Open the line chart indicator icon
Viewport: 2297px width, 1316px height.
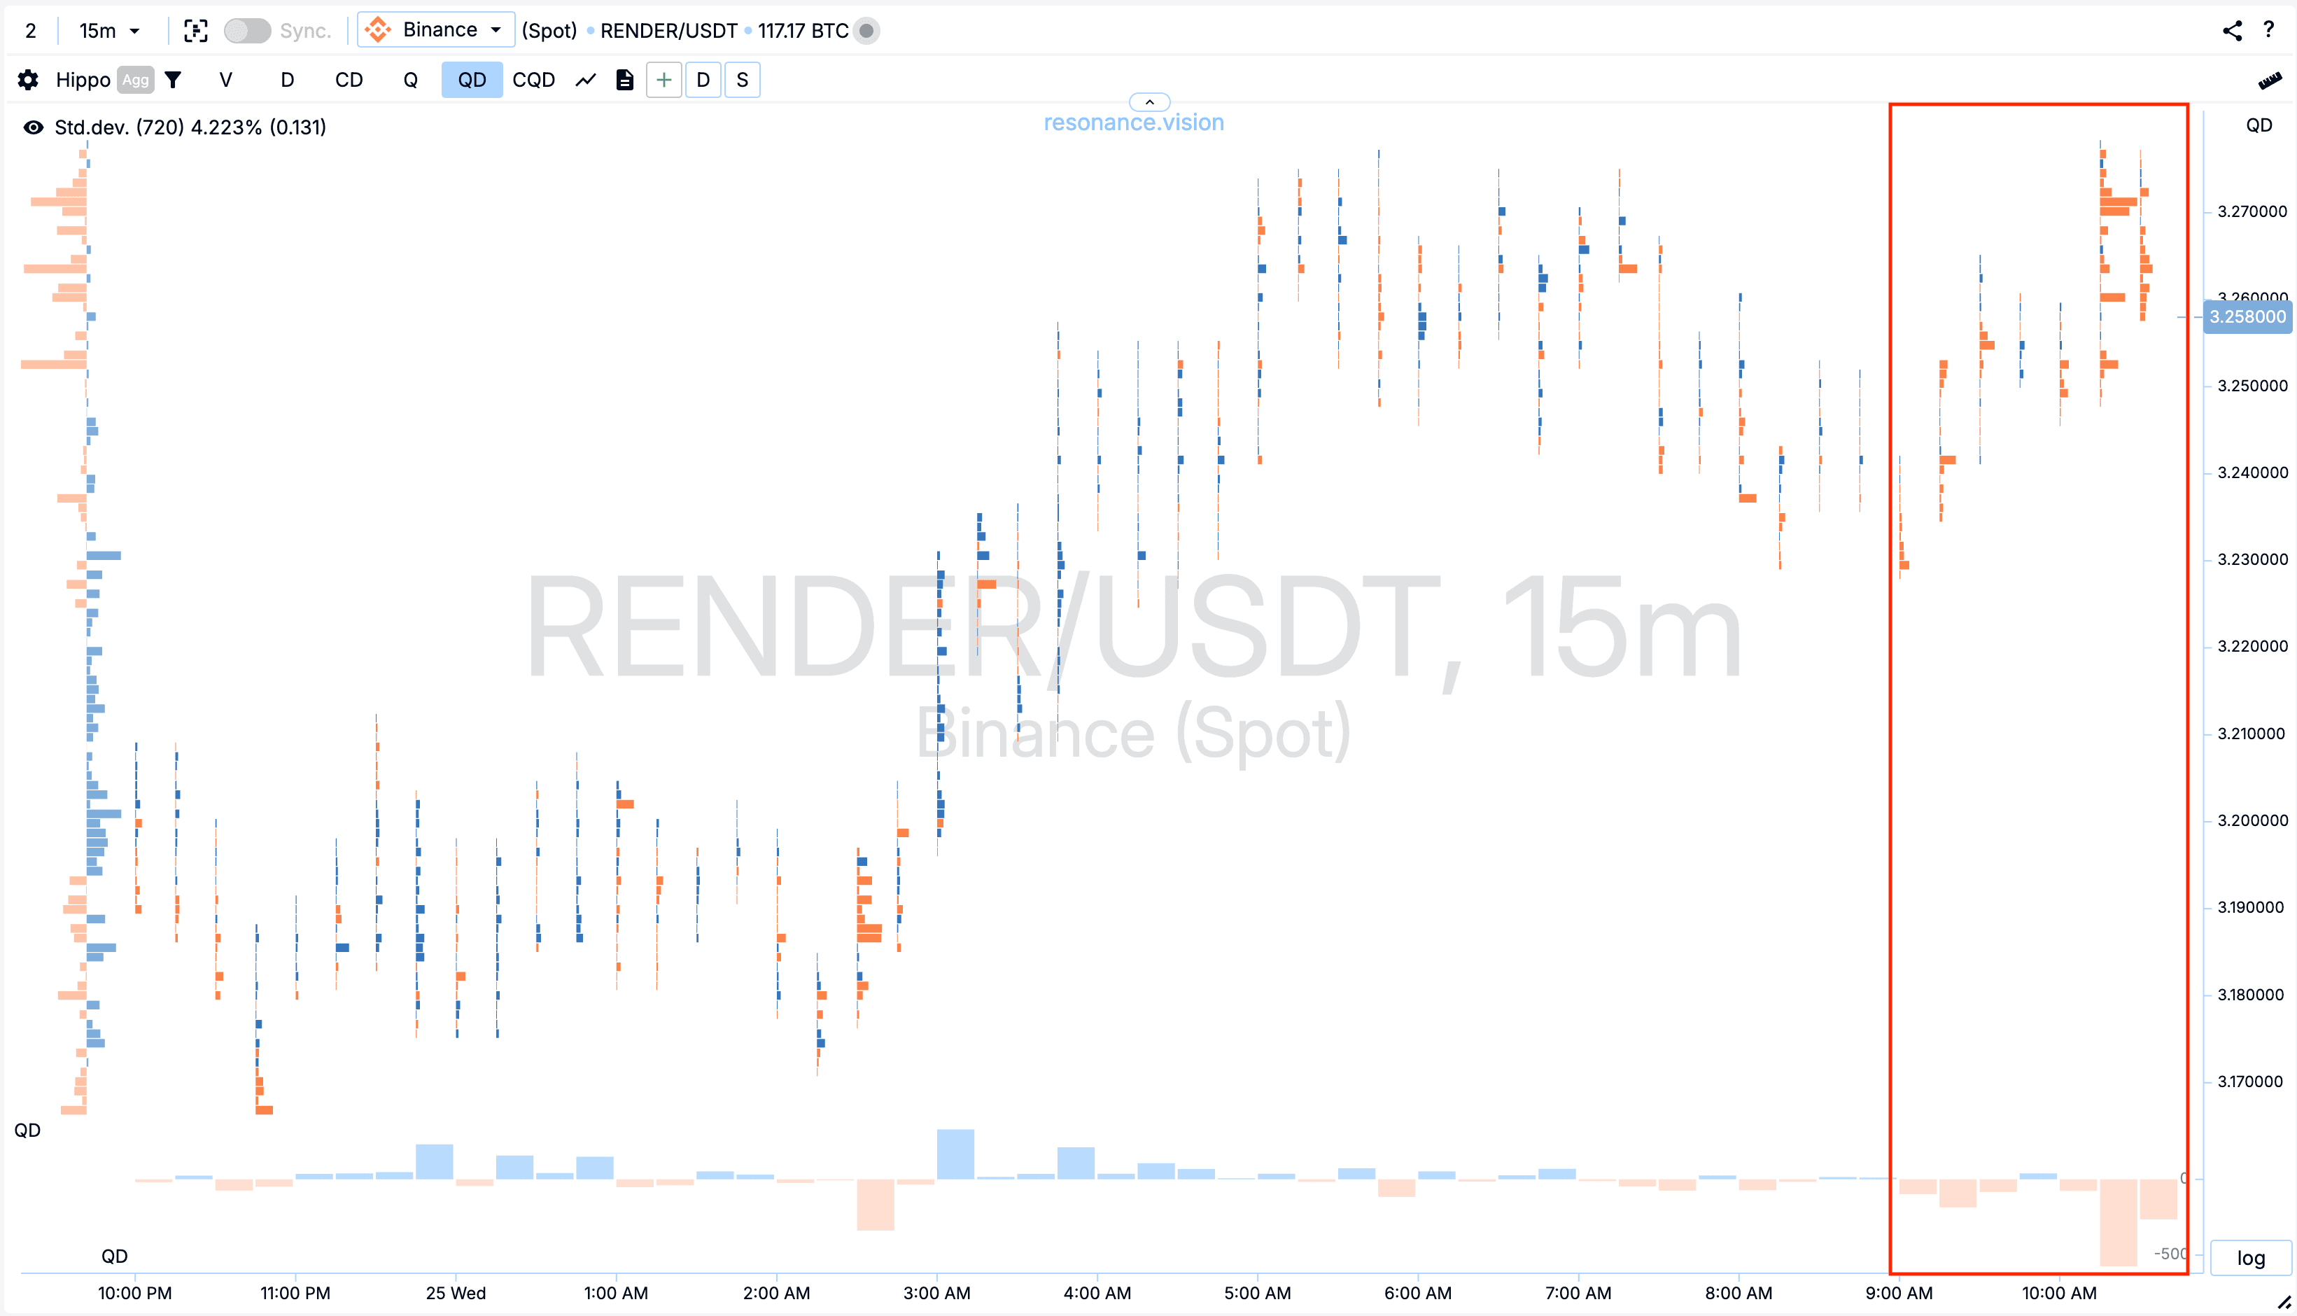(x=586, y=80)
